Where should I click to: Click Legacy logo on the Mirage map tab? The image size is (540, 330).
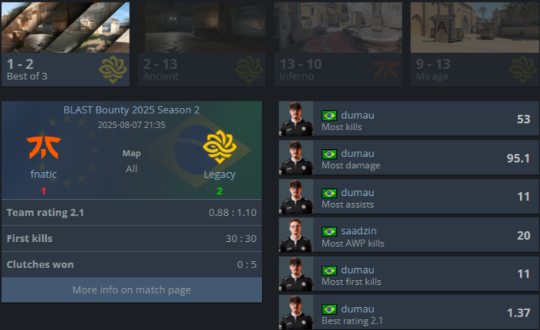pyautogui.click(x=523, y=70)
